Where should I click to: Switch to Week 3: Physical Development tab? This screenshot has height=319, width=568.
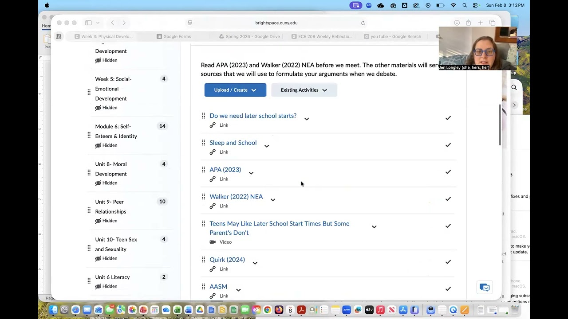(103, 36)
